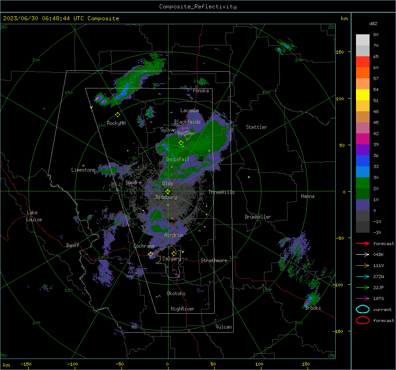Click the Innisfail city label
The height and width of the screenshot is (370, 396).
click(x=177, y=159)
